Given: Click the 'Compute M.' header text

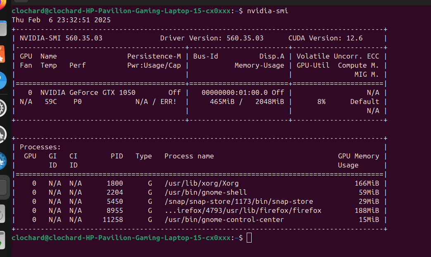Looking at the screenshot, I should 358,65.
